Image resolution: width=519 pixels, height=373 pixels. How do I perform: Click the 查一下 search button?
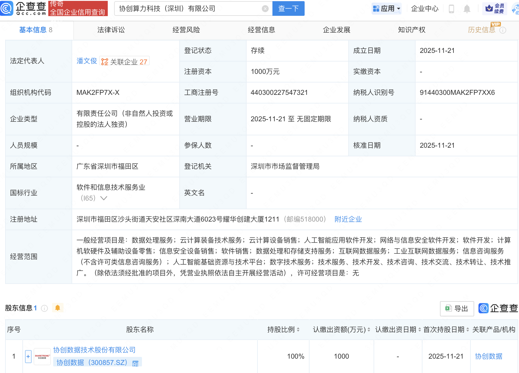click(x=288, y=9)
